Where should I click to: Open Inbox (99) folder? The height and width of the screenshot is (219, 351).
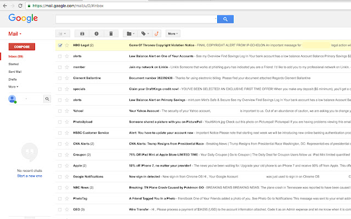click(16, 56)
